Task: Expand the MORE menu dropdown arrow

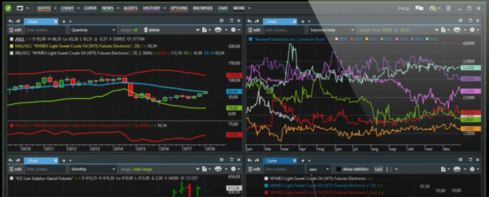Action: tap(249, 8)
